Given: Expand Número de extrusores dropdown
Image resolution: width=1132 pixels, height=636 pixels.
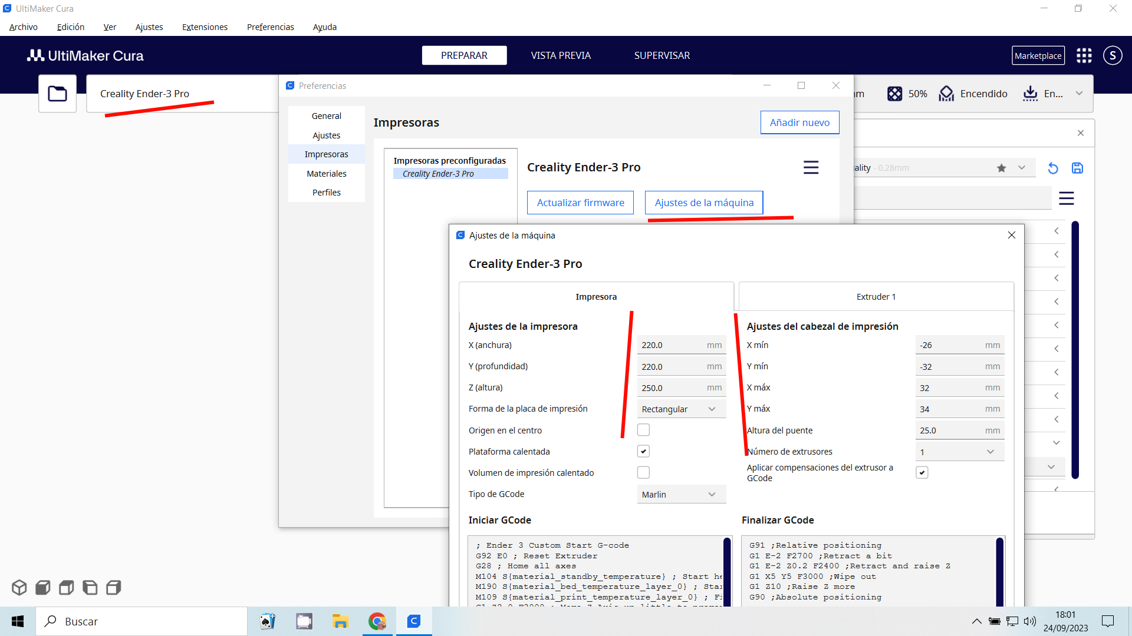Looking at the screenshot, I should pyautogui.click(x=959, y=452).
